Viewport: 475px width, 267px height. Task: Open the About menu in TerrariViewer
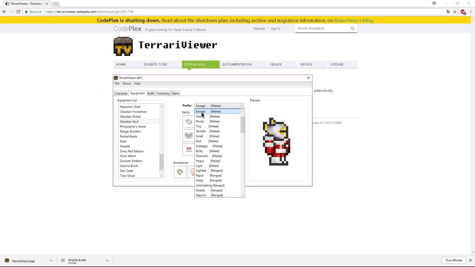(127, 83)
